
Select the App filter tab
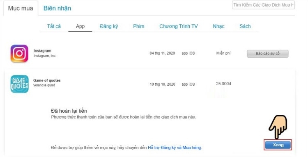pos(80,26)
